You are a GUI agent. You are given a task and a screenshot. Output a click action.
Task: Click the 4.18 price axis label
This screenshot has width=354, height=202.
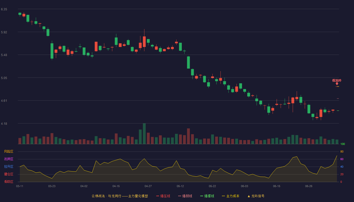(4, 124)
